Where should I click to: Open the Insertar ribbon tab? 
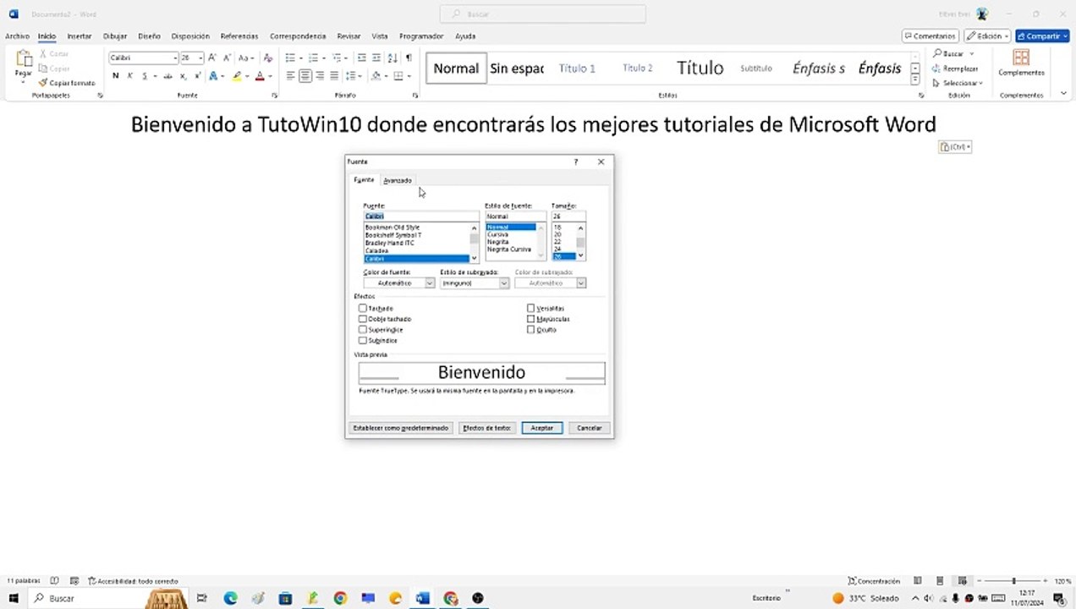pyautogui.click(x=80, y=36)
